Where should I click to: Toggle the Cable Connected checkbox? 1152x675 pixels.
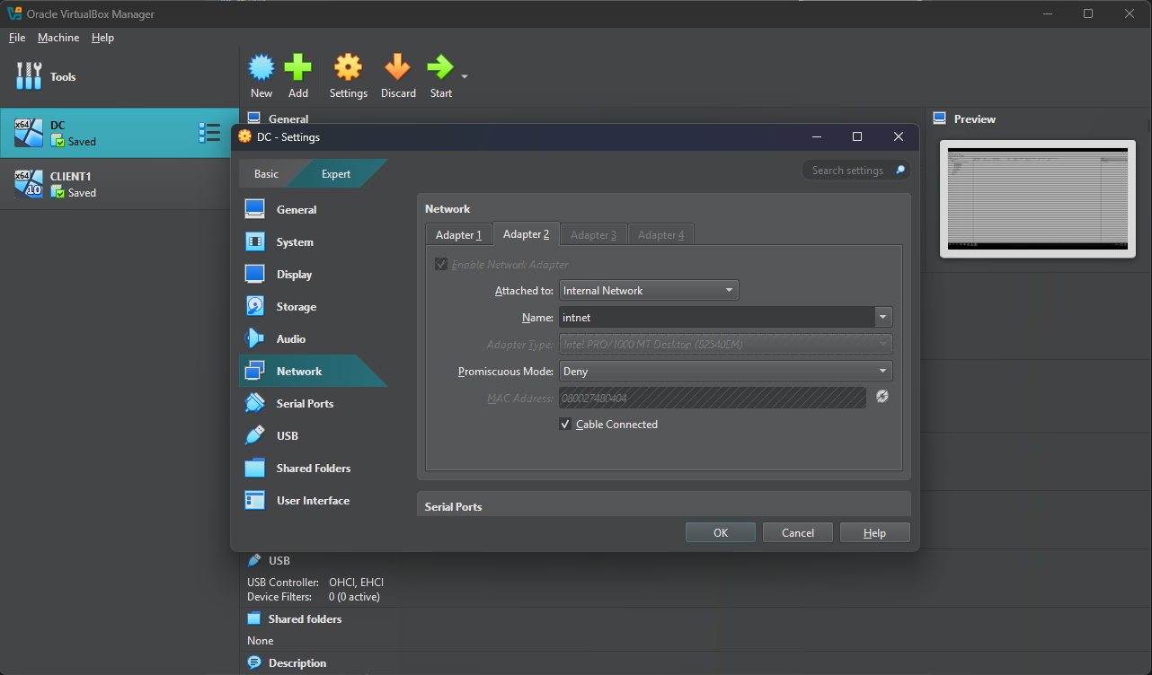[565, 424]
